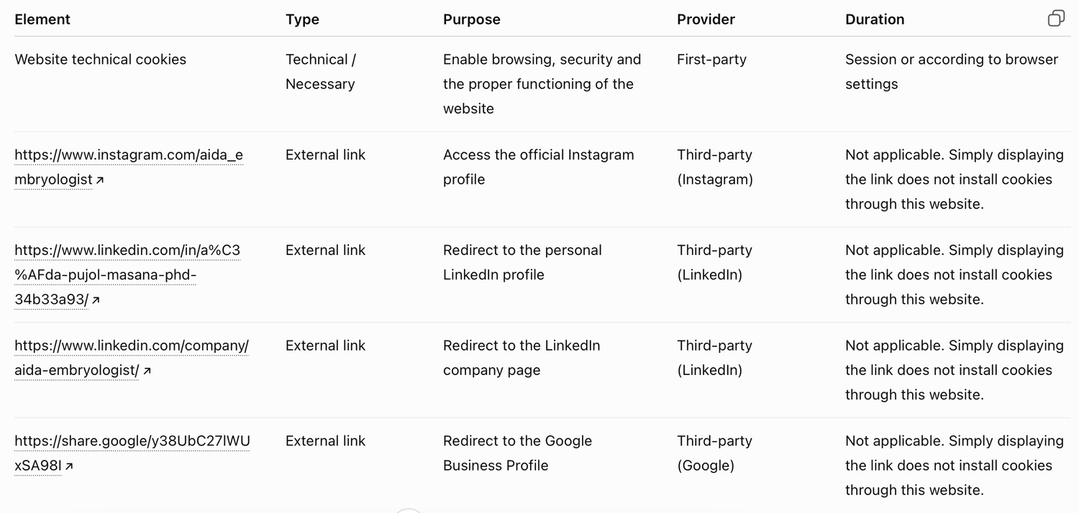Click external arrow icon beside Instagram link
The width and height of the screenshot is (1079, 513).
coord(100,180)
